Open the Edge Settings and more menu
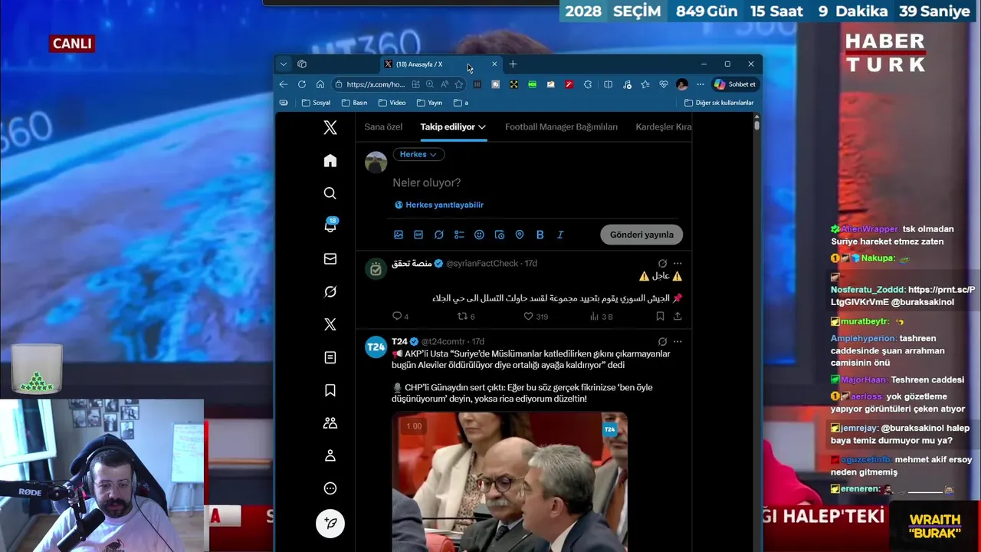 (x=700, y=84)
